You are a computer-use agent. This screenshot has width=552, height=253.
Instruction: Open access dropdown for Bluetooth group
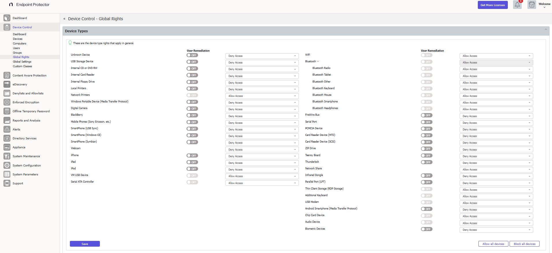click(496, 63)
